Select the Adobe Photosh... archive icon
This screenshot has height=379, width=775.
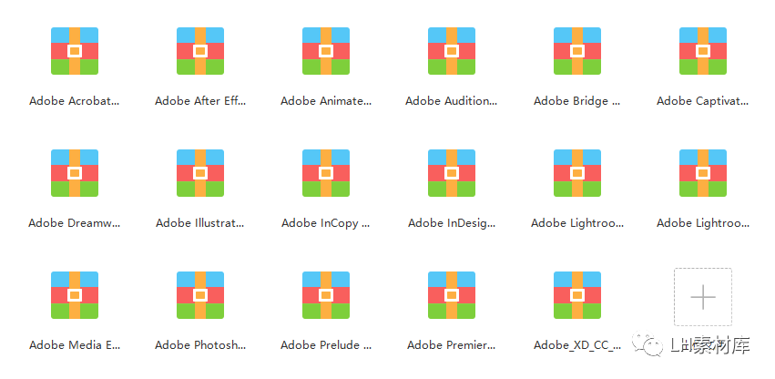(x=200, y=295)
